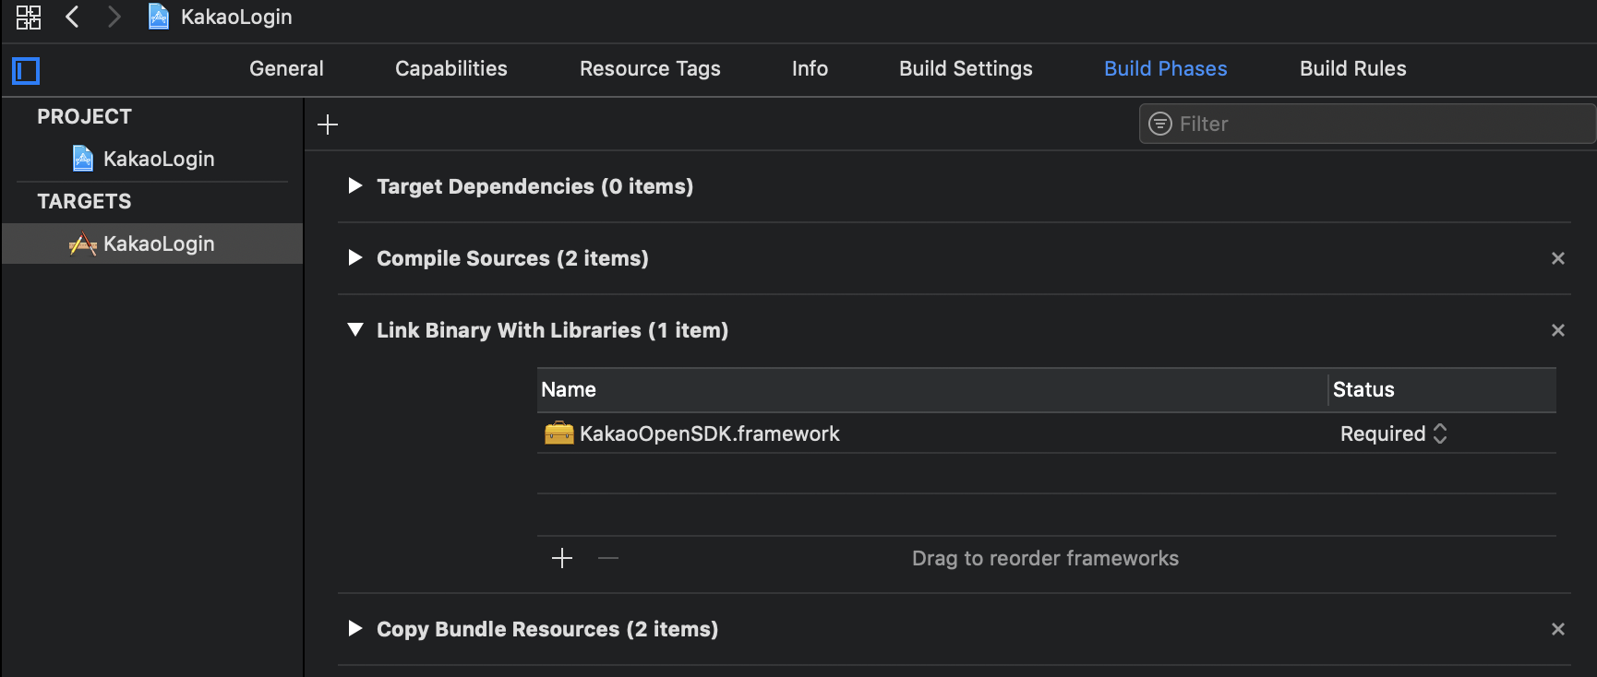Click the Link Binary With Libraries title
The width and height of the screenshot is (1597, 677).
click(x=552, y=330)
